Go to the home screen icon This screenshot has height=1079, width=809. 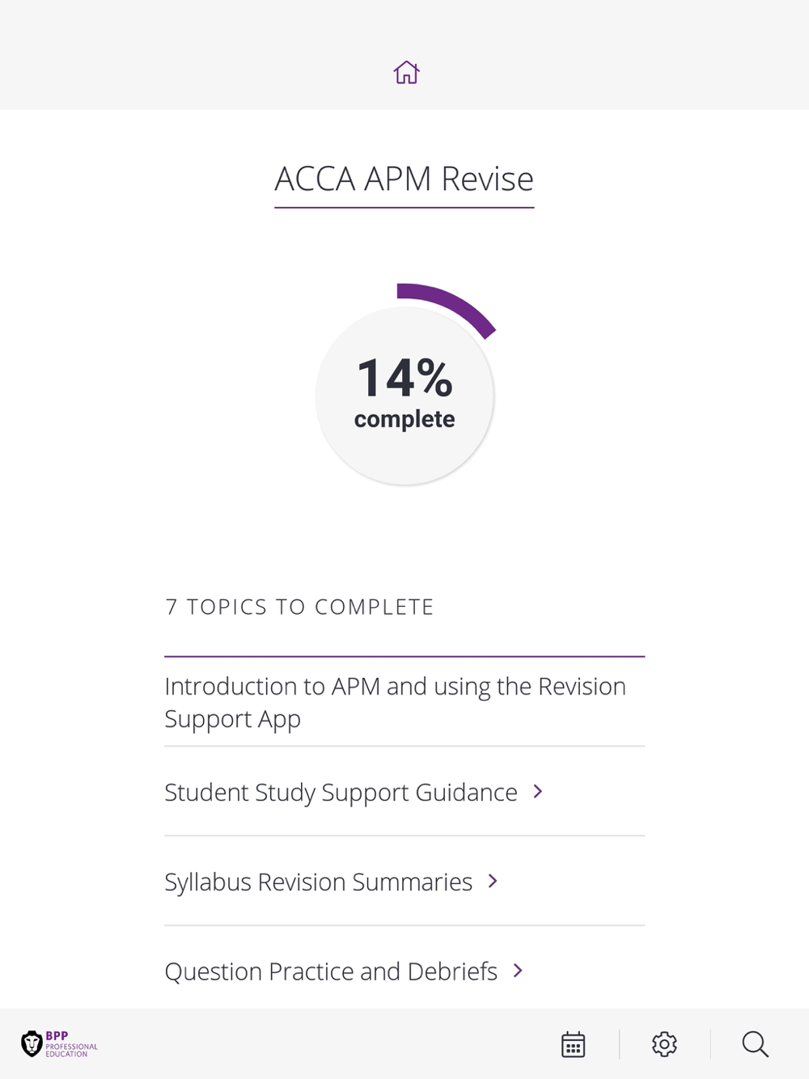[406, 73]
